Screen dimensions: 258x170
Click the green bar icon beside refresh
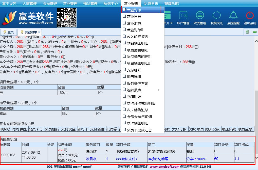(254, 32)
